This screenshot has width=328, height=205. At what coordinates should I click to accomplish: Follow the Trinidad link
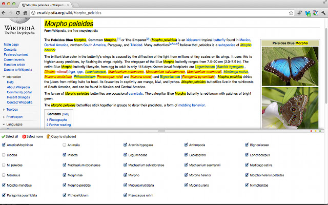[136, 45]
